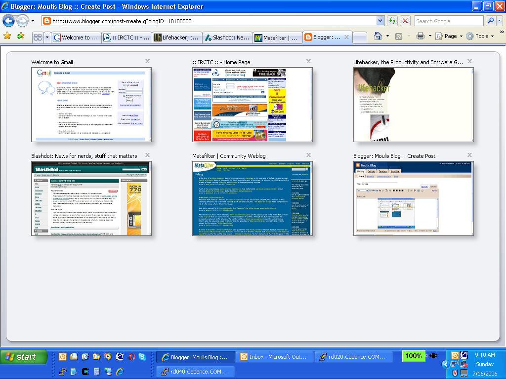This screenshot has width=506, height=379.
Task: Close the Slashdot quick tab
Action: click(x=147, y=155)
